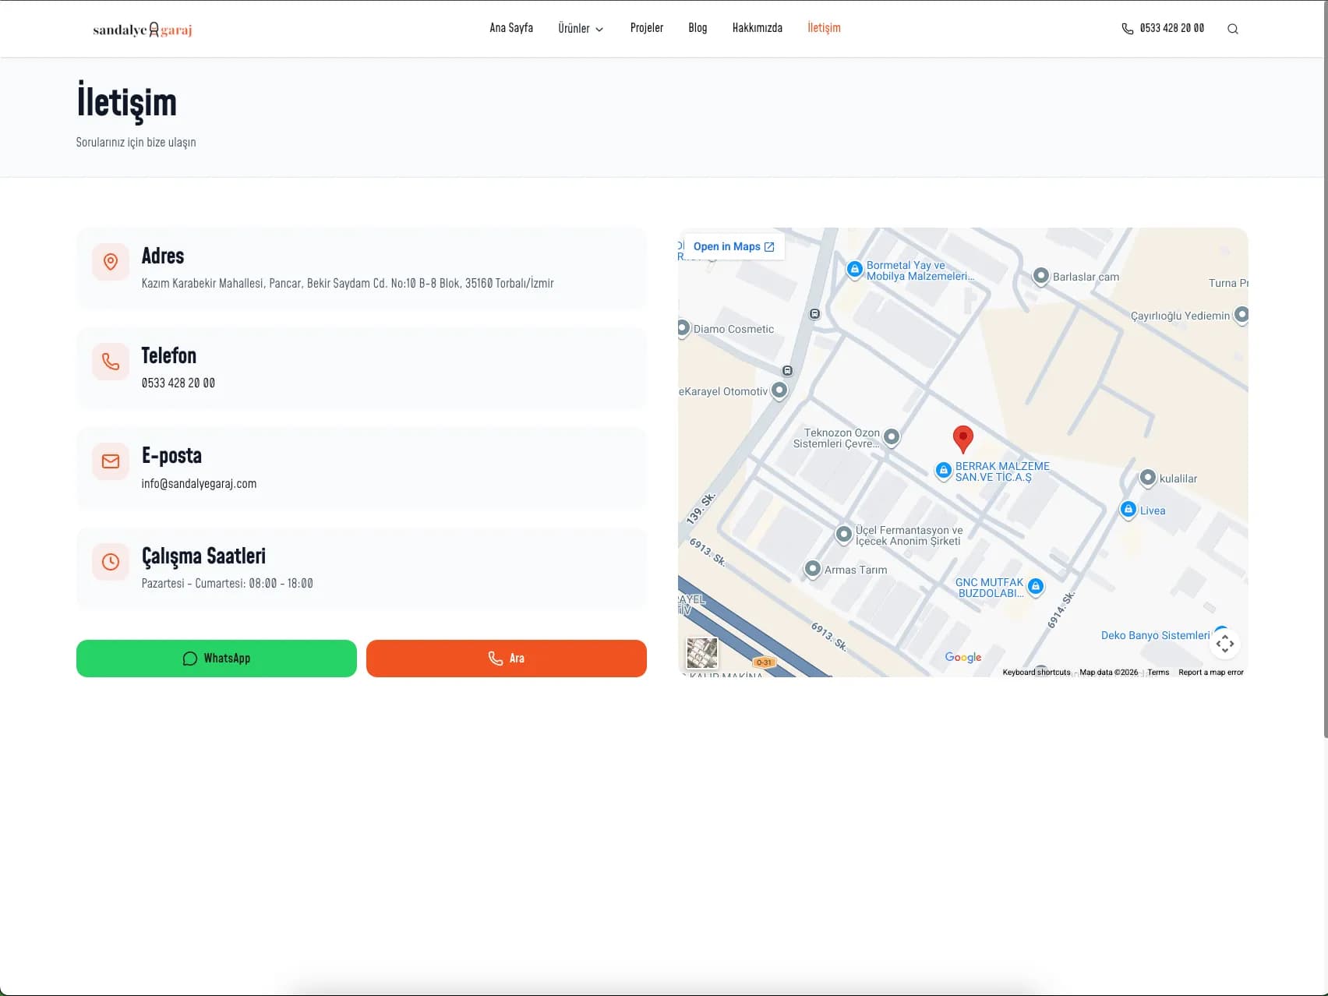
Task: Open the Open in Maps link
Action: pyautogui.click(x=734, y=246)
